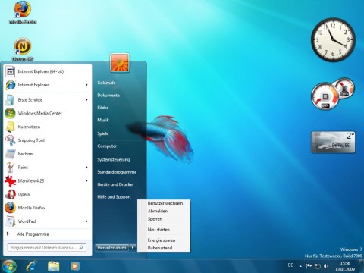Click the Mozilla Firefox icon in Start menu
This screenshot has height=273, width=364.
click(x=11, y=208)
